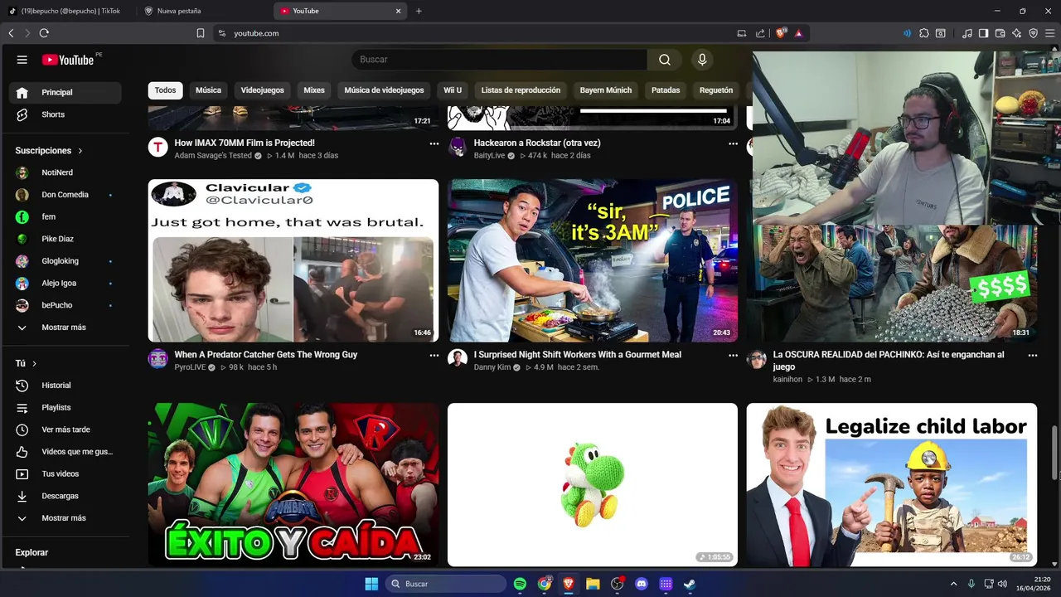Image resolution: width=1061 pixels, height=597 pixels.
Task: Open Steam from the taskbar
Action: (690, 584)
